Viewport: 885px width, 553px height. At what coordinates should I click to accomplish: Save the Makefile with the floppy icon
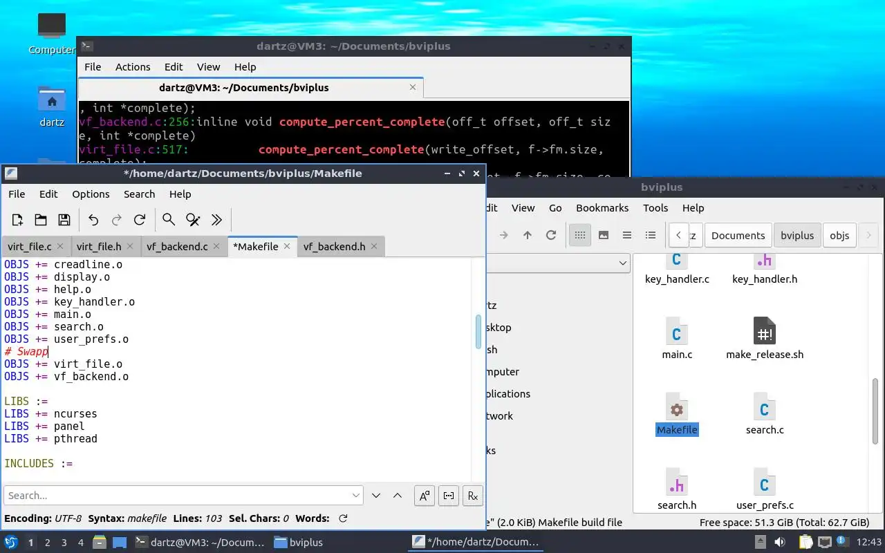(x=64, y=220)
